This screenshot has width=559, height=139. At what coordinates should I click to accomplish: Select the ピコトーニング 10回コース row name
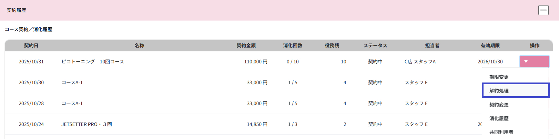coord(93,62)
